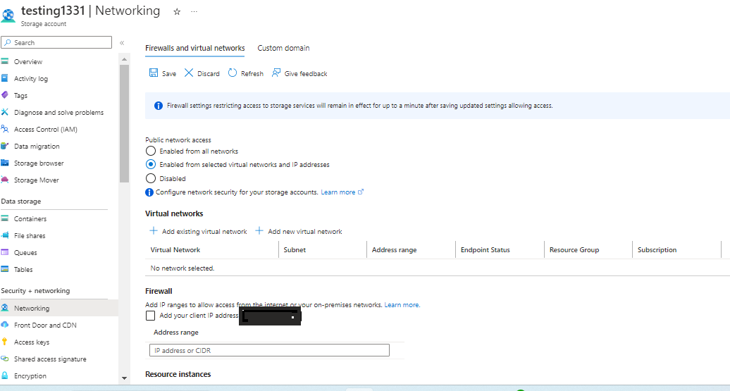Open Activity log menu item
This screenshot has width=730, height=391.
click(31, 79)
